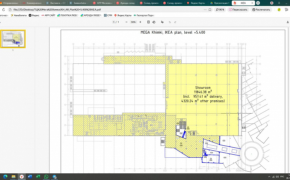290x180 pixels.
Task: Zoom out with the minus button
Action: click(126, 22)
